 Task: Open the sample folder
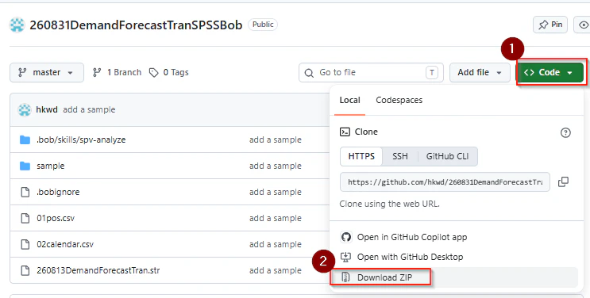(x=50, y=166)
